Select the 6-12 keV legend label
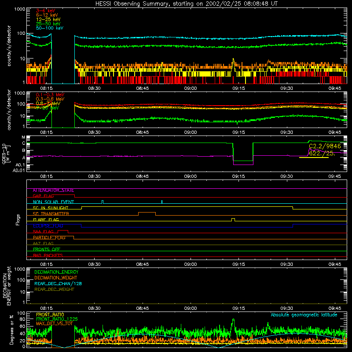 (47, 15)
